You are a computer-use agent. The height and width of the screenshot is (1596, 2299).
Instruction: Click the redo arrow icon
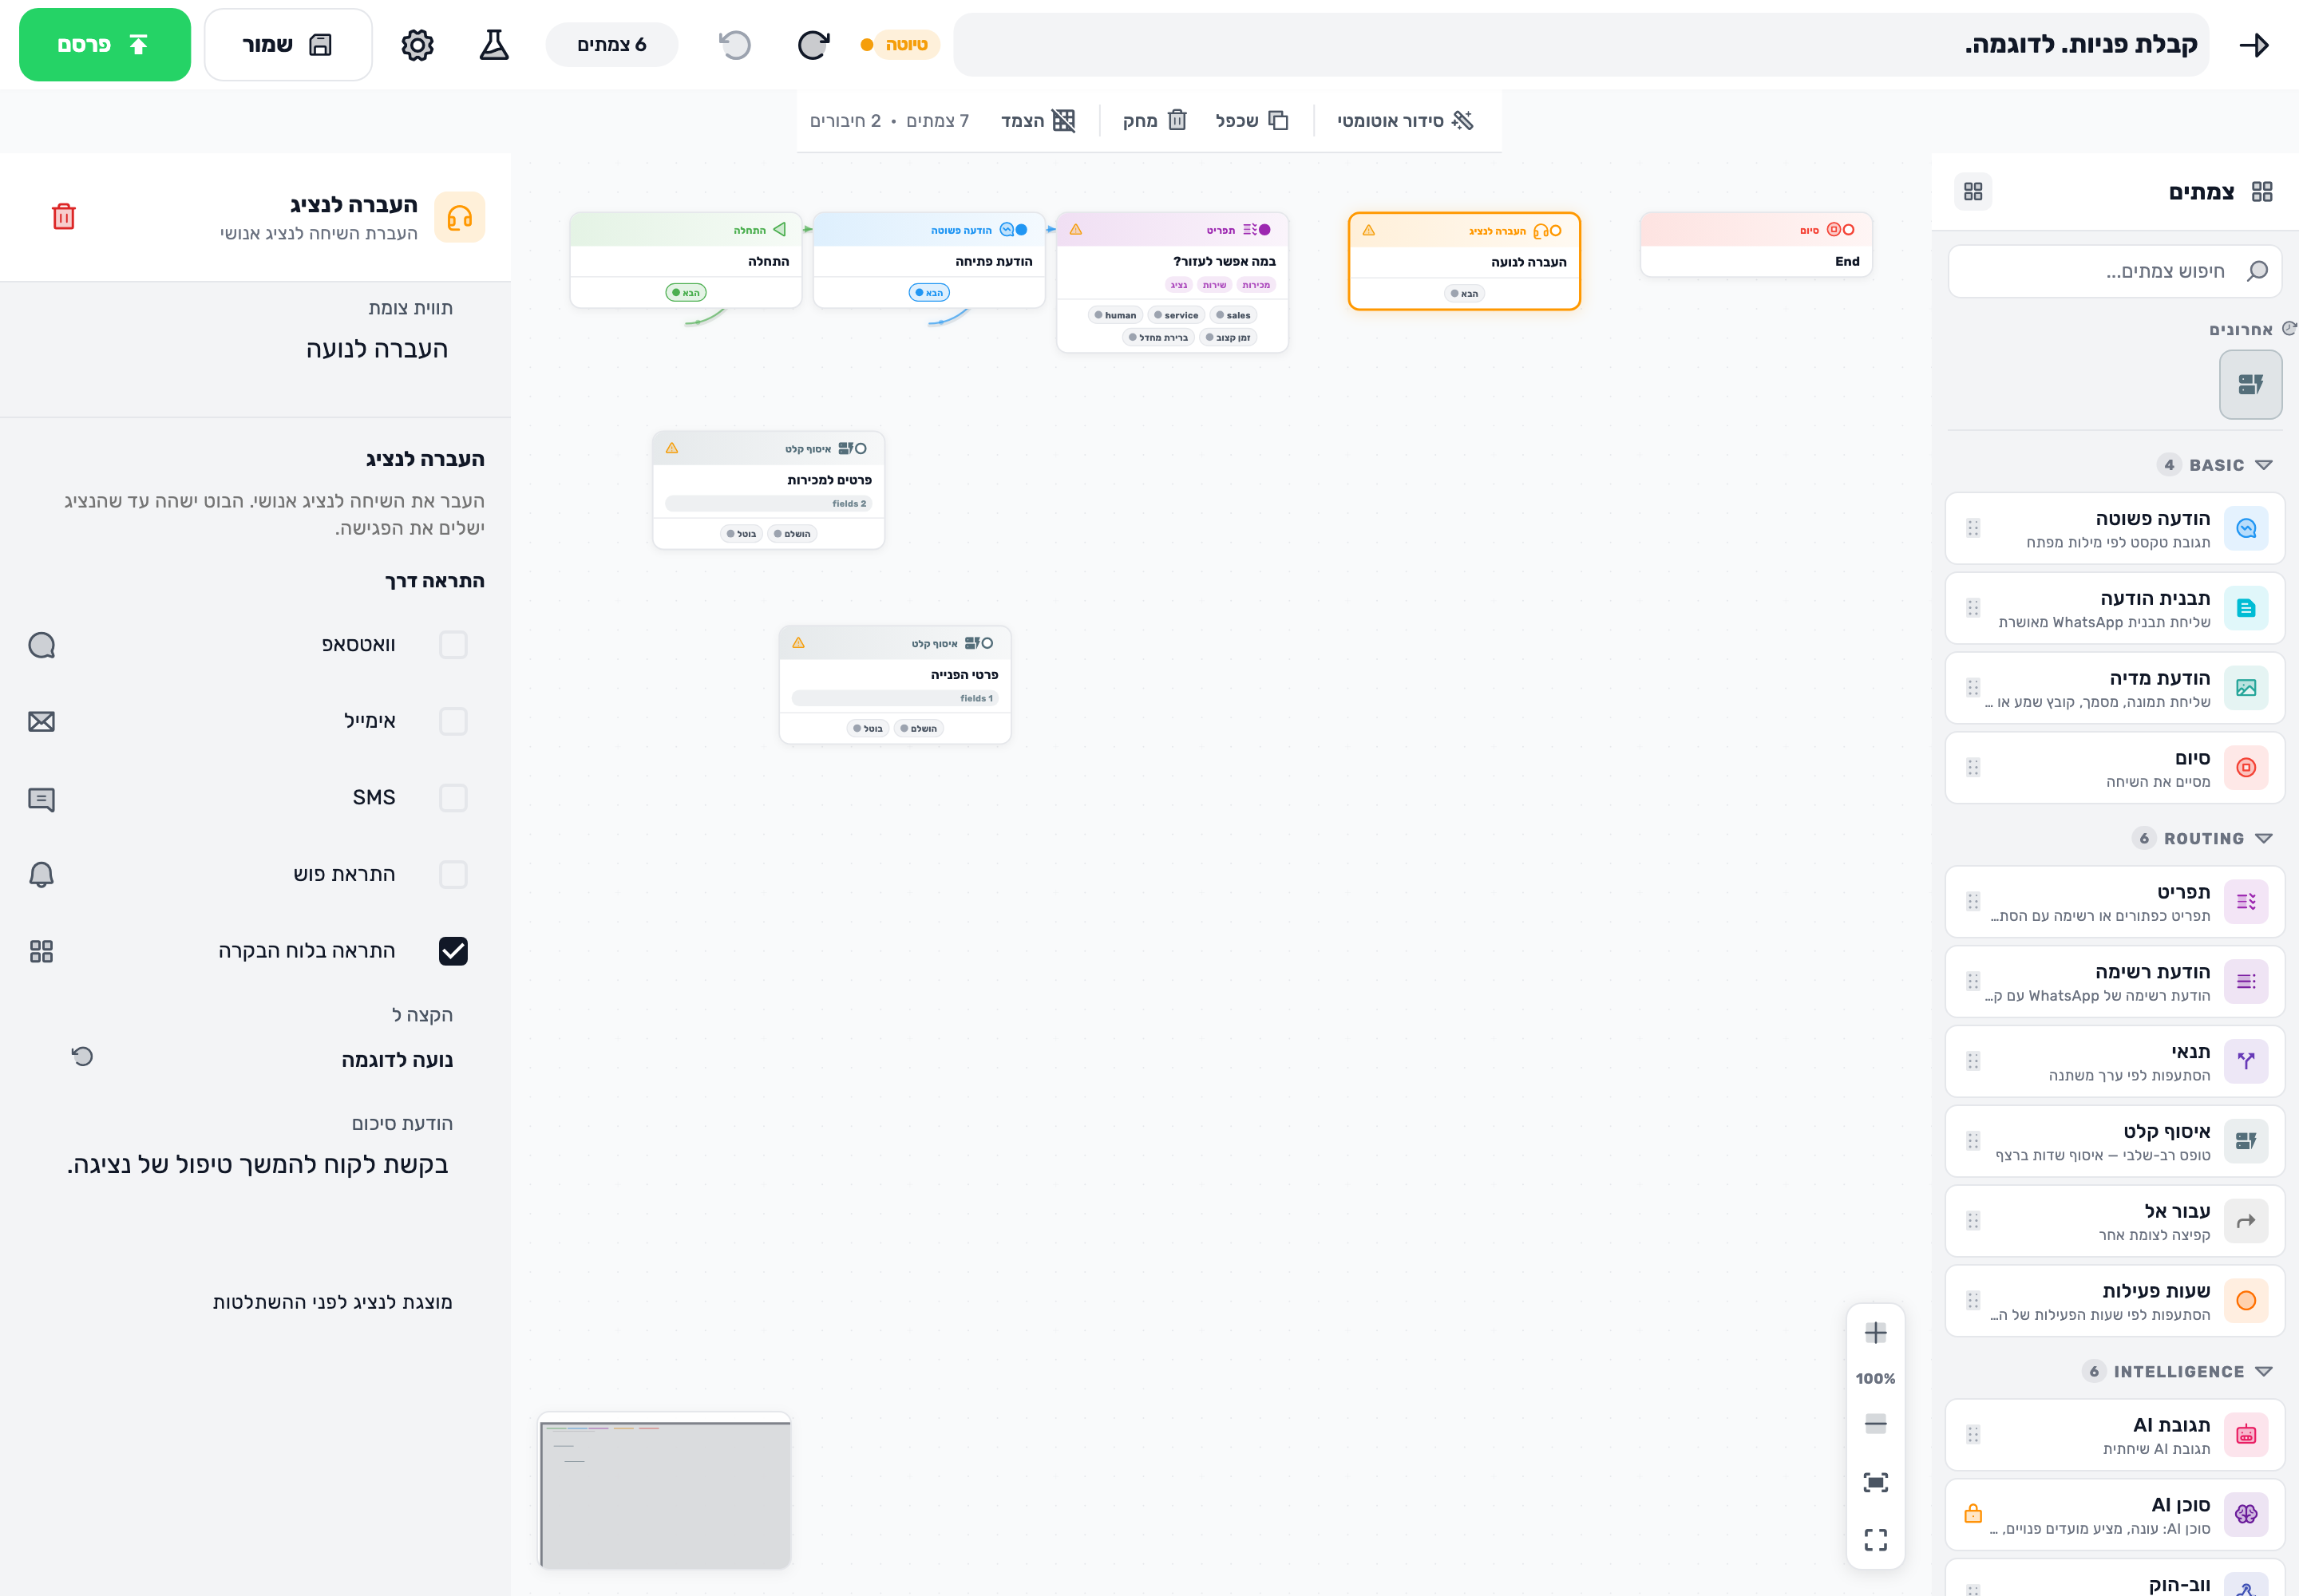813,45
